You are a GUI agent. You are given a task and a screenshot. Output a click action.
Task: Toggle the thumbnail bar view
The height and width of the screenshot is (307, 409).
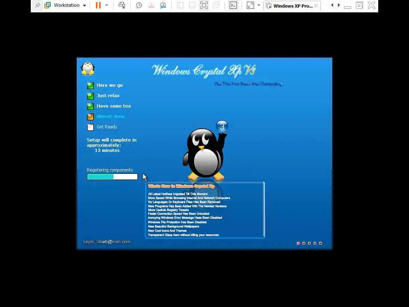[x=192, y=5]
